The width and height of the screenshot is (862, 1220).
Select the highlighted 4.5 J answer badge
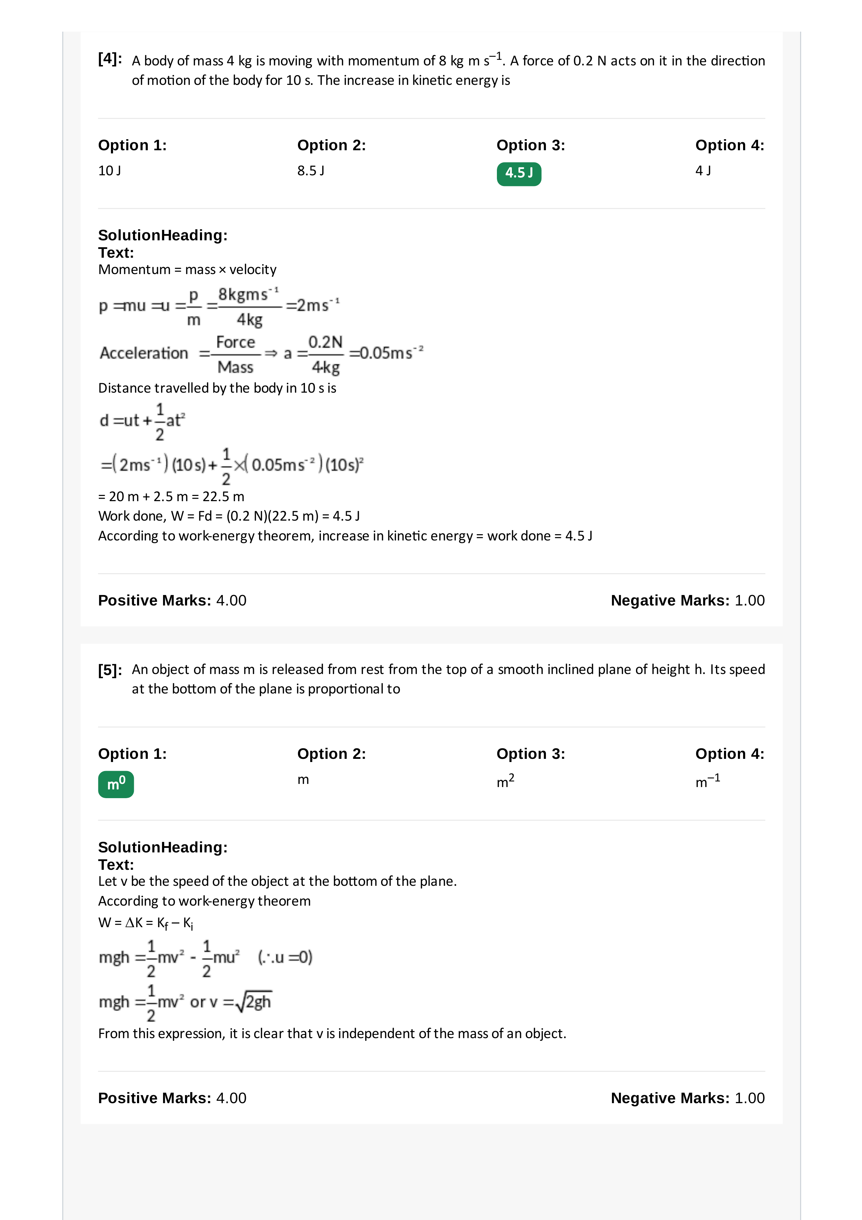click(518, 174)
